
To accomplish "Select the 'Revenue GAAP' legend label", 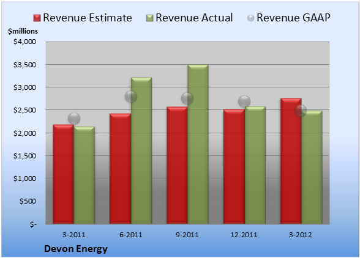I will (294, 18).
